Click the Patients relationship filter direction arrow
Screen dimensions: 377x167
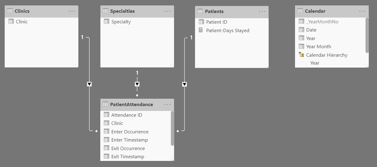(184, 84)
